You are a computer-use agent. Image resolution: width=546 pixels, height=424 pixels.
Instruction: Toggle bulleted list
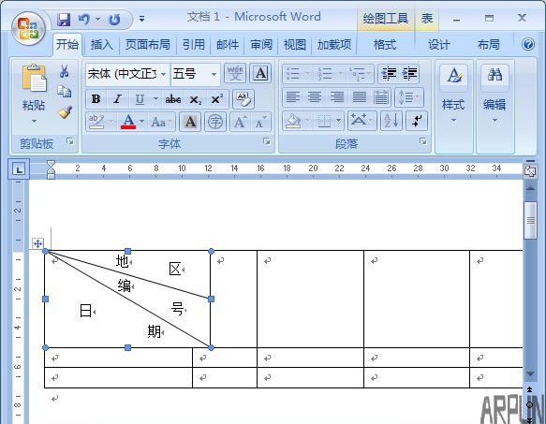pyautogui.click(x=292, y=74)
